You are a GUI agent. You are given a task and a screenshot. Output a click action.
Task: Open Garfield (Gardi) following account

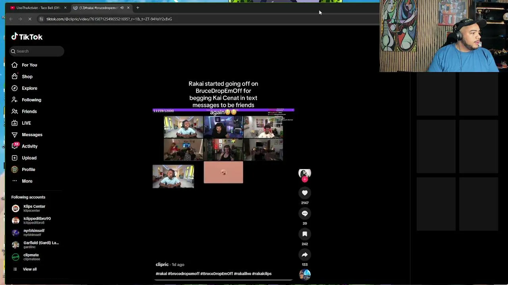(x=41, y=245)
